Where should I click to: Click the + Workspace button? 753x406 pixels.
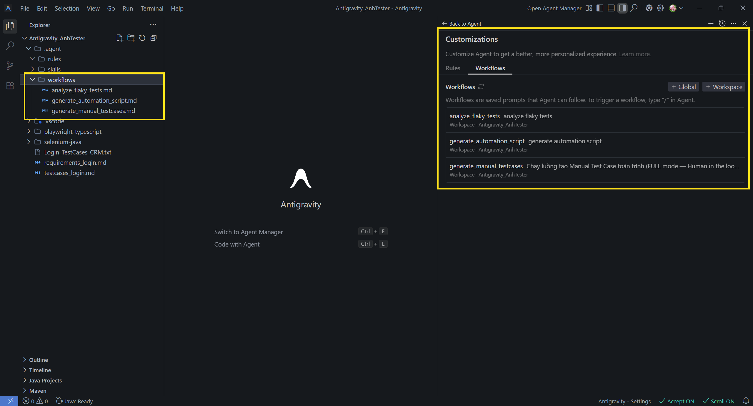tap(724, 87)
